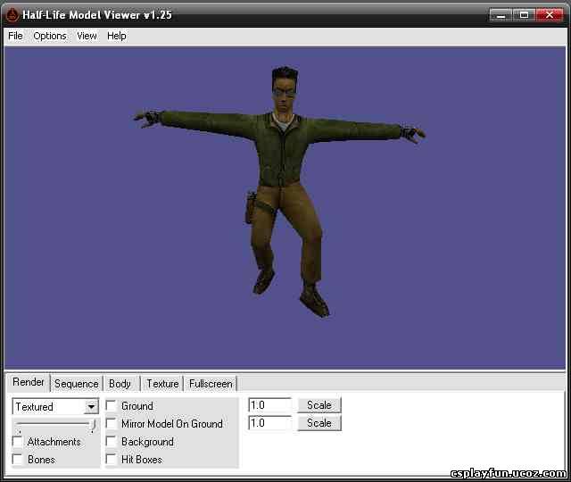Click the second scale value field
This screenshot has width=571, height=482.
click(x=269, y=423)
